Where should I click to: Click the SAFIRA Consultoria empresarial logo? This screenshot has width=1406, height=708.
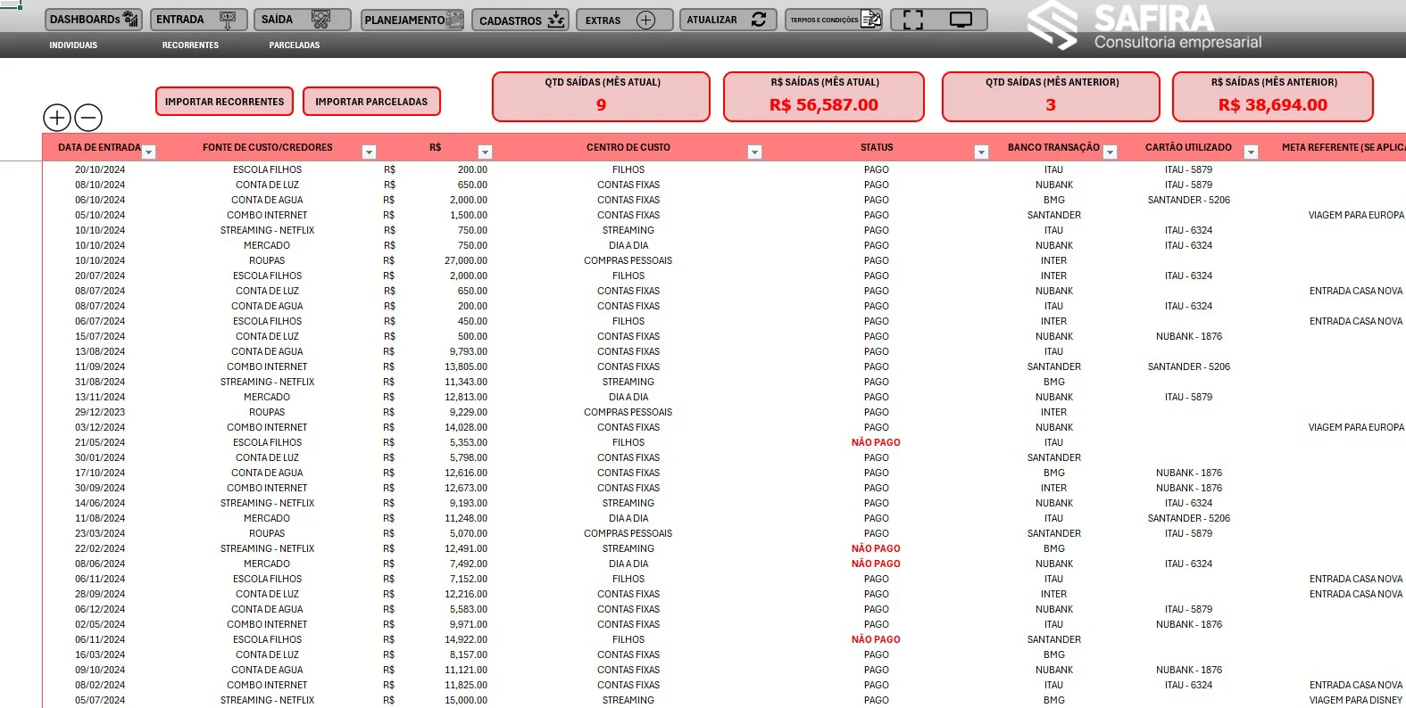click(1144, 27)
